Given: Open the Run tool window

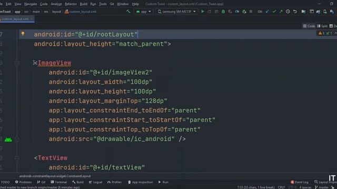Looking at the screenshot, I should click(x=163, y=182).
